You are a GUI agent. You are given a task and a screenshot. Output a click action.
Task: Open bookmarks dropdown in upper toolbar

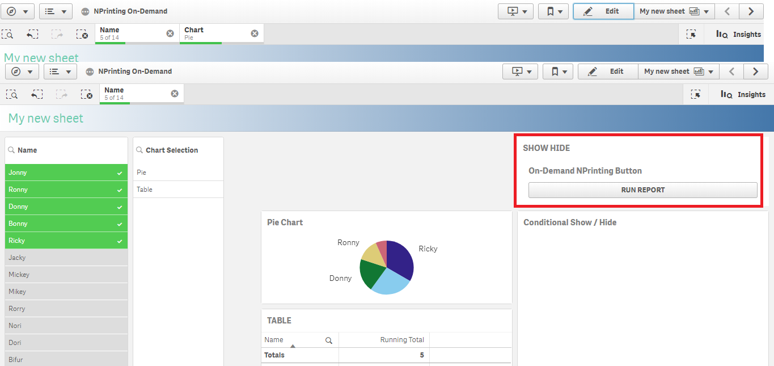tap(553, 11)
